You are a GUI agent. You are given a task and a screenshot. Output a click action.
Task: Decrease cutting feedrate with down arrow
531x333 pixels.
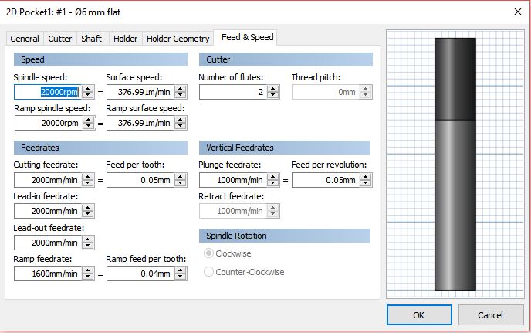click(88, 183)
